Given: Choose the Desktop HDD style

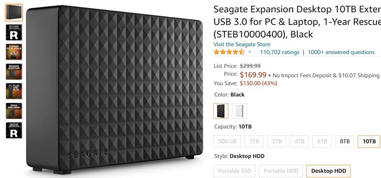Looking at the screenshot, I should point(329,171).
